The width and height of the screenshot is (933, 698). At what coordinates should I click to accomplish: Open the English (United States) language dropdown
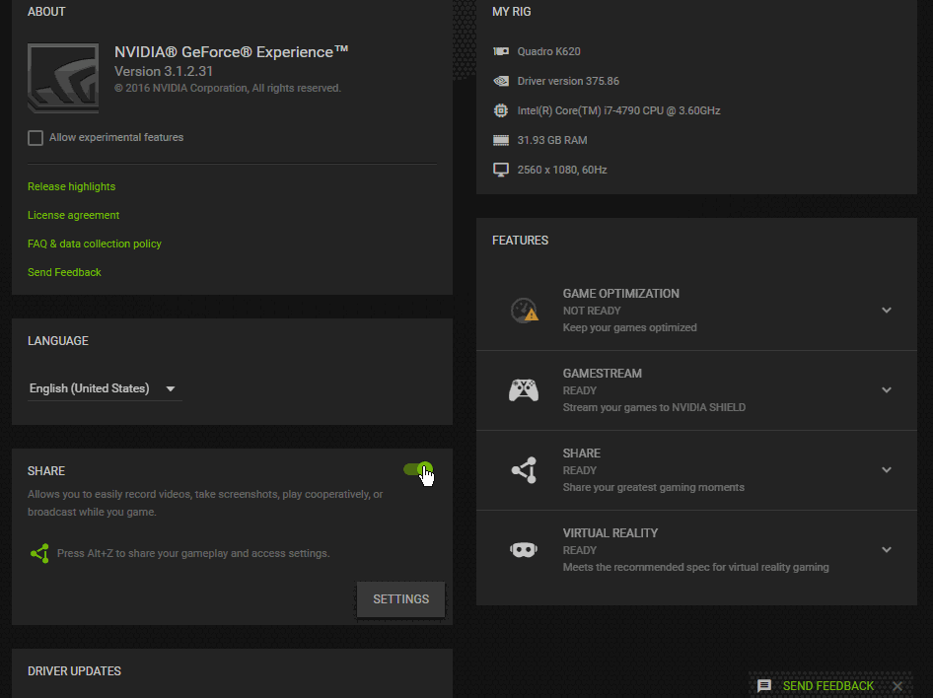105,388
